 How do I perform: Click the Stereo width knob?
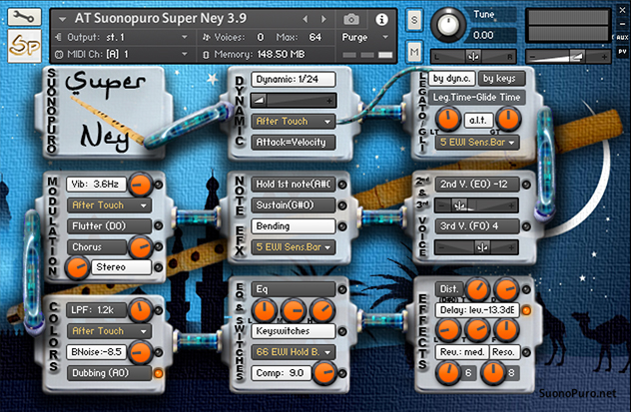77,267
